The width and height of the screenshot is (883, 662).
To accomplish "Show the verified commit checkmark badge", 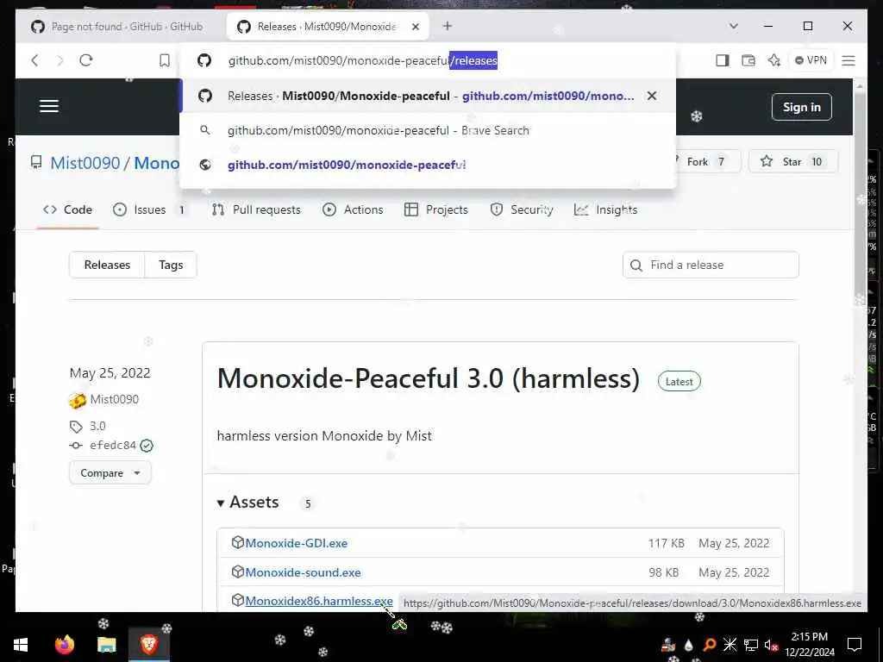I will [147, 446].
